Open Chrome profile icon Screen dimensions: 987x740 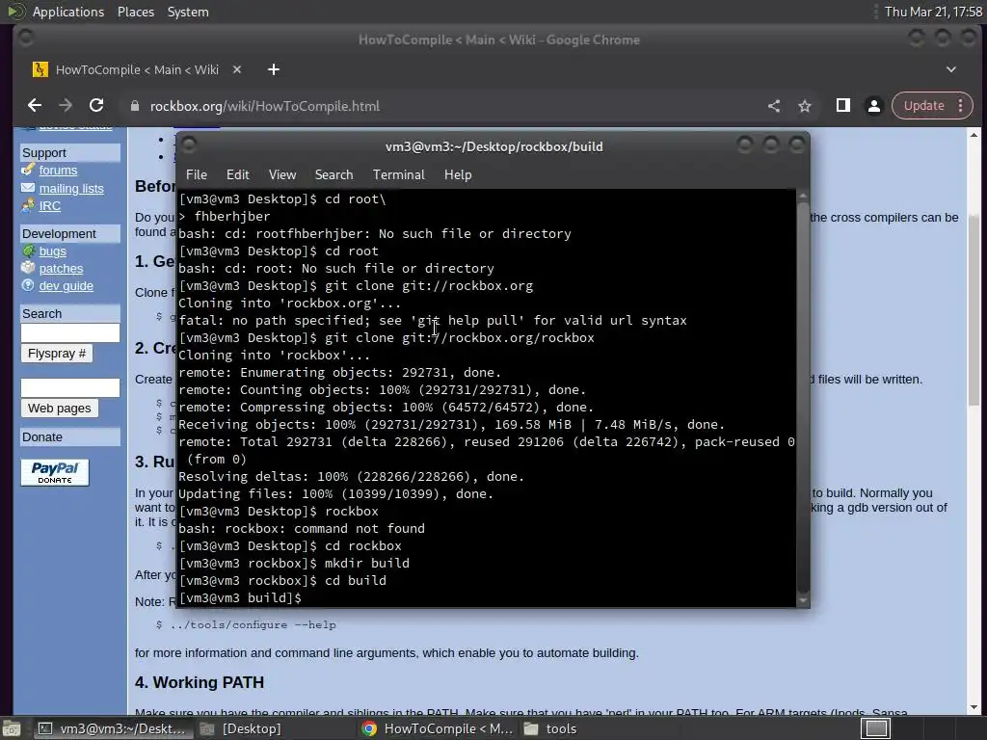click(873, 106)
